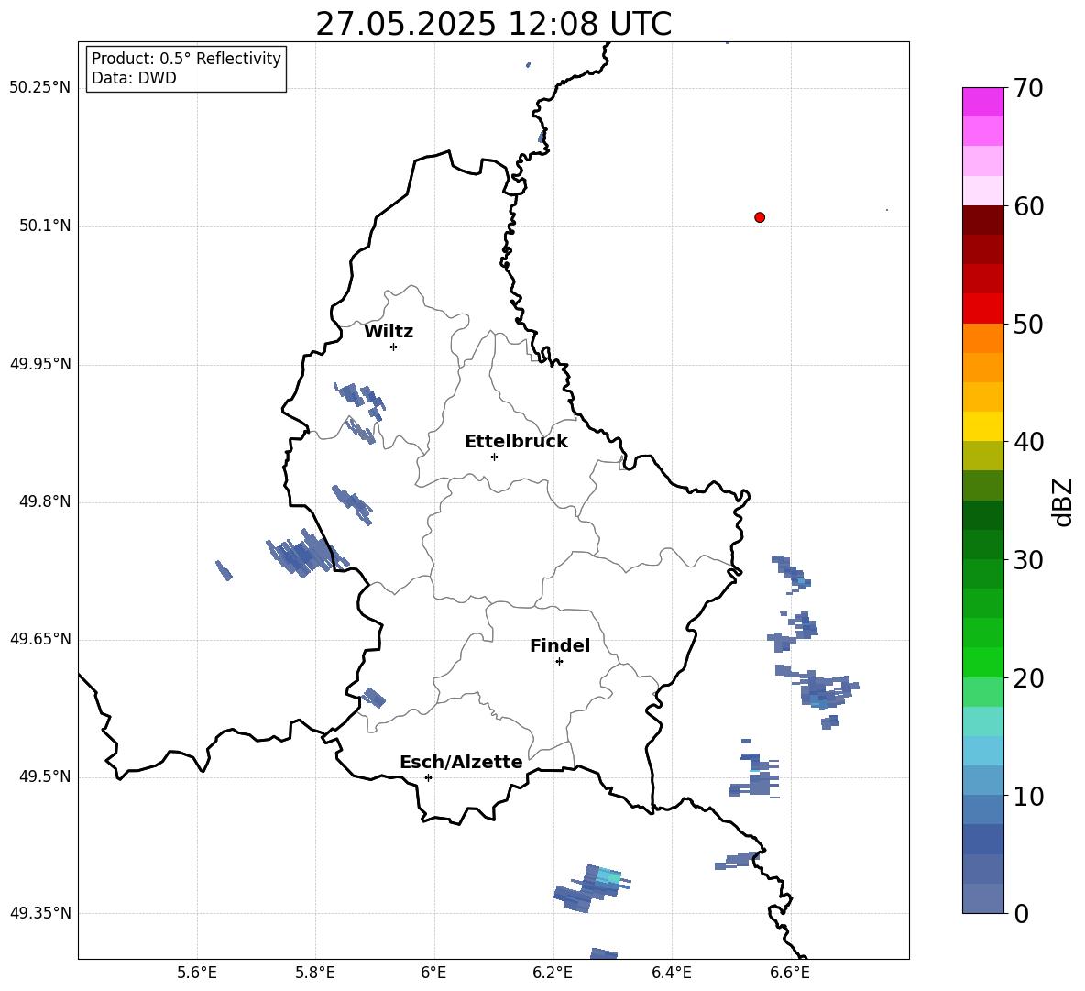This screenshot has width=1085, height=991.
Task: Click the 70 colorbar tick label
Action: [x=1028, y=88]
